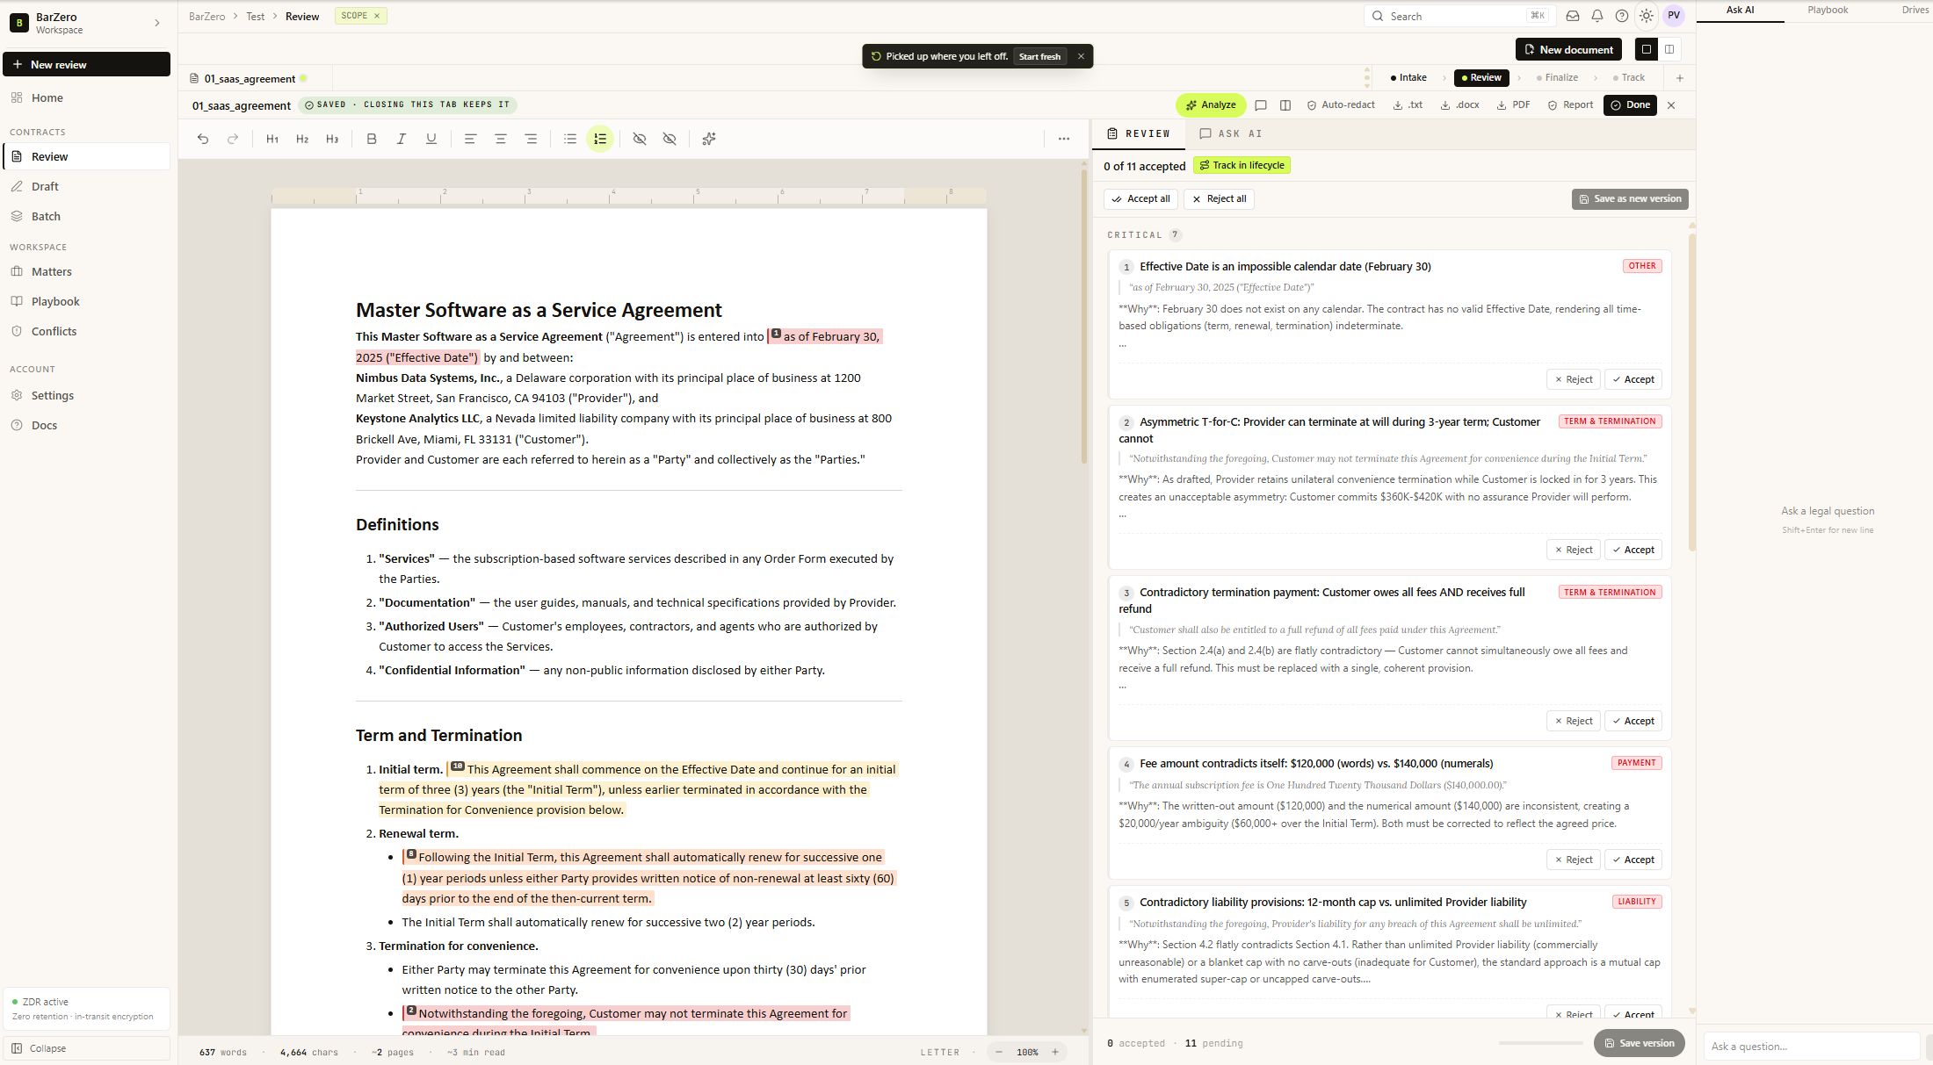Click Accept all suggestions button

coord(1140,198)
